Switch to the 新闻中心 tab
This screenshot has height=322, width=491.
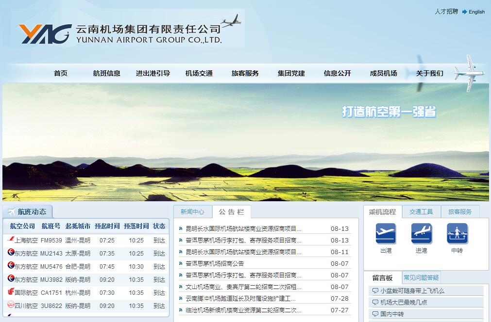(192, 212)
